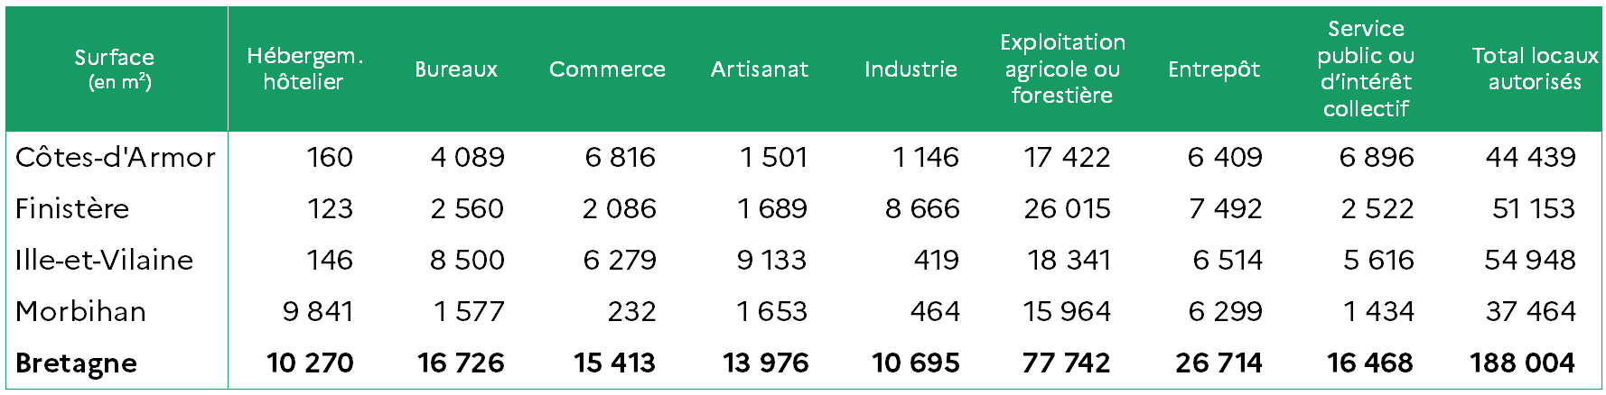
Task: Select the Hébergem. hôtelier column header
Action: coord(304,69)
